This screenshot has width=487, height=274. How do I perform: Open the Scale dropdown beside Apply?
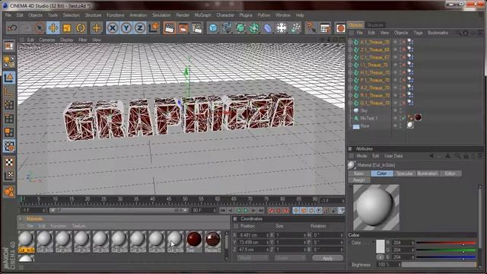coord(290,258)
